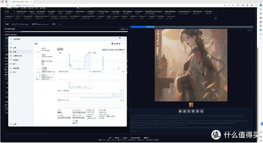
Task: Open the Copy engine graph dropdown
Action: (x=94, y=53)
